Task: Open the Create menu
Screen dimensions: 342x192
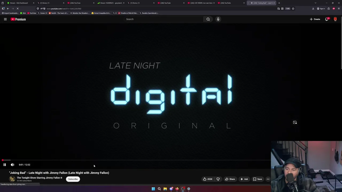Action: click(x=315, y=19)
